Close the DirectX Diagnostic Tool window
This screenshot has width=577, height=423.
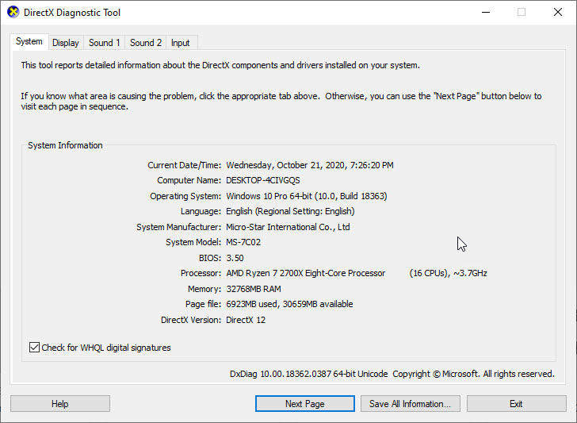pos(558,12)
